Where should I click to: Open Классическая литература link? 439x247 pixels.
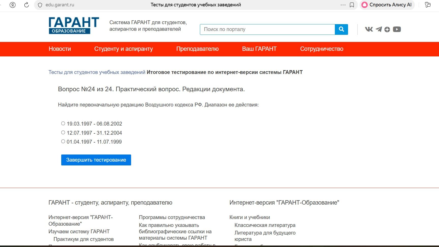(x=265, y=225)
